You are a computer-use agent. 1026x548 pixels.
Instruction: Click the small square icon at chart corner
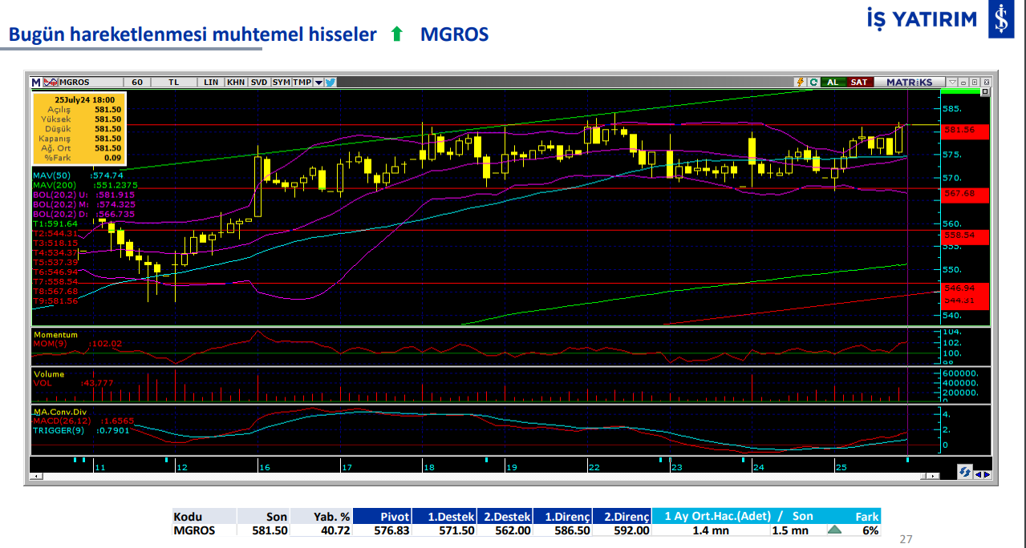coord(986,93)
